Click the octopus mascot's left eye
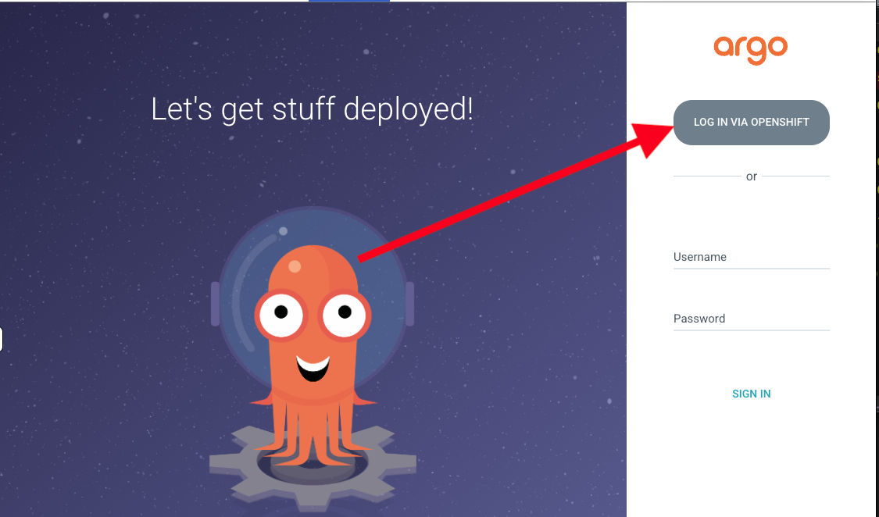 (x=280, y=313)
